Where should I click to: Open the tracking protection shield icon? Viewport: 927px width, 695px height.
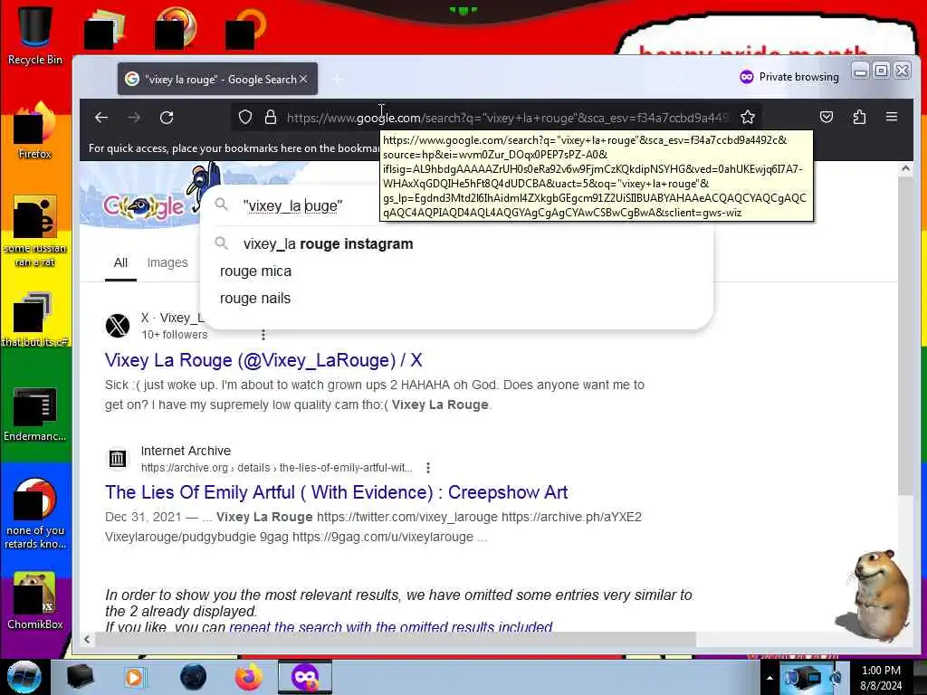pyautogui.click(x=245, y=117)
